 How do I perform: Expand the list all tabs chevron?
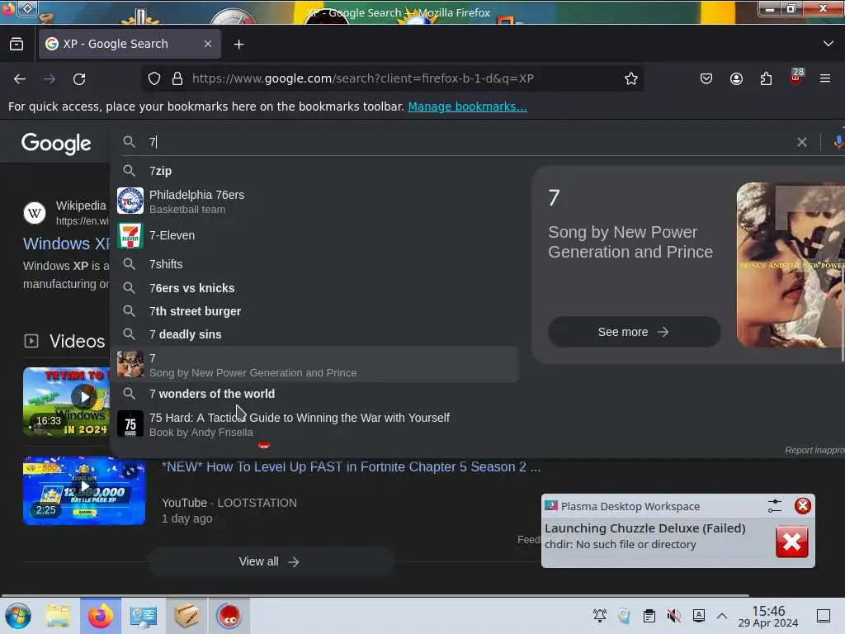pyautogui.click(x=828, y=44)
